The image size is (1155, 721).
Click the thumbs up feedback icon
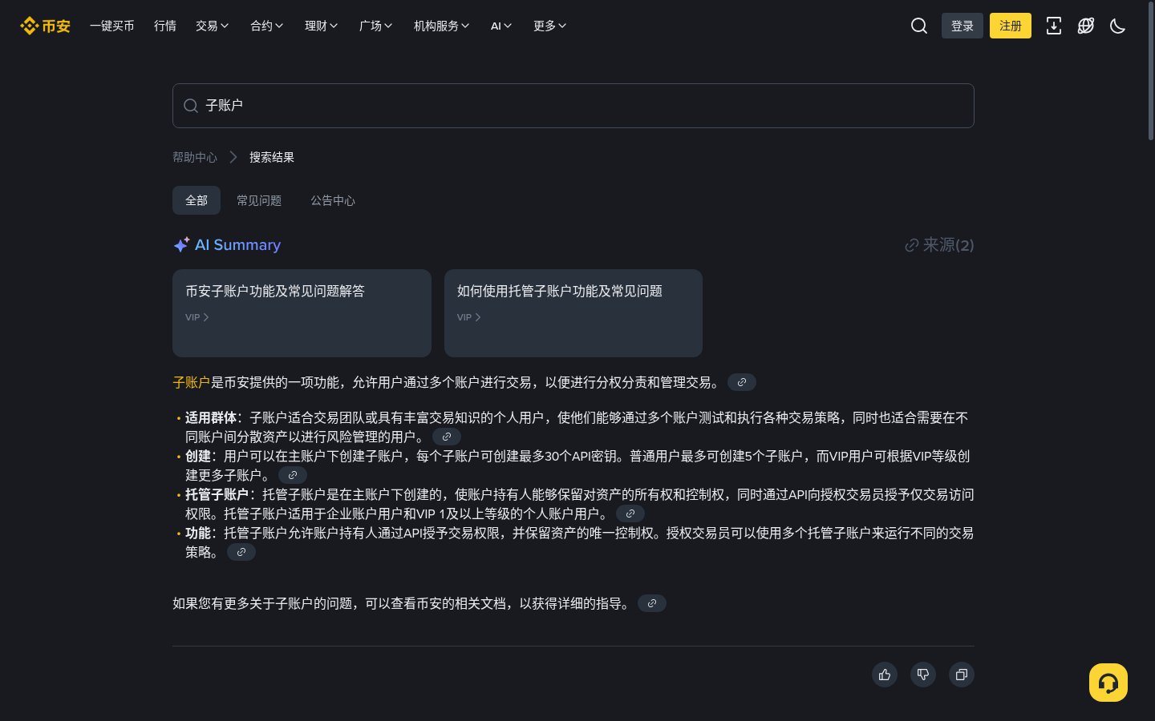(x=885, y=675)
